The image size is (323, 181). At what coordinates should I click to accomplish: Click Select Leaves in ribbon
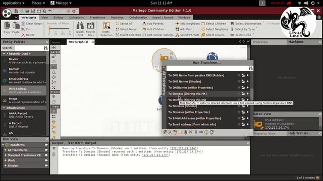pyautogui.click(x=213, y=35)
